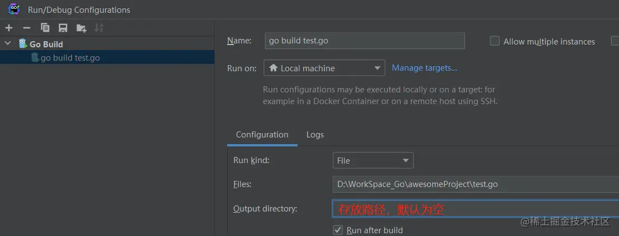Add a new run configuration

pyautogui.click(x=9, y=28)
